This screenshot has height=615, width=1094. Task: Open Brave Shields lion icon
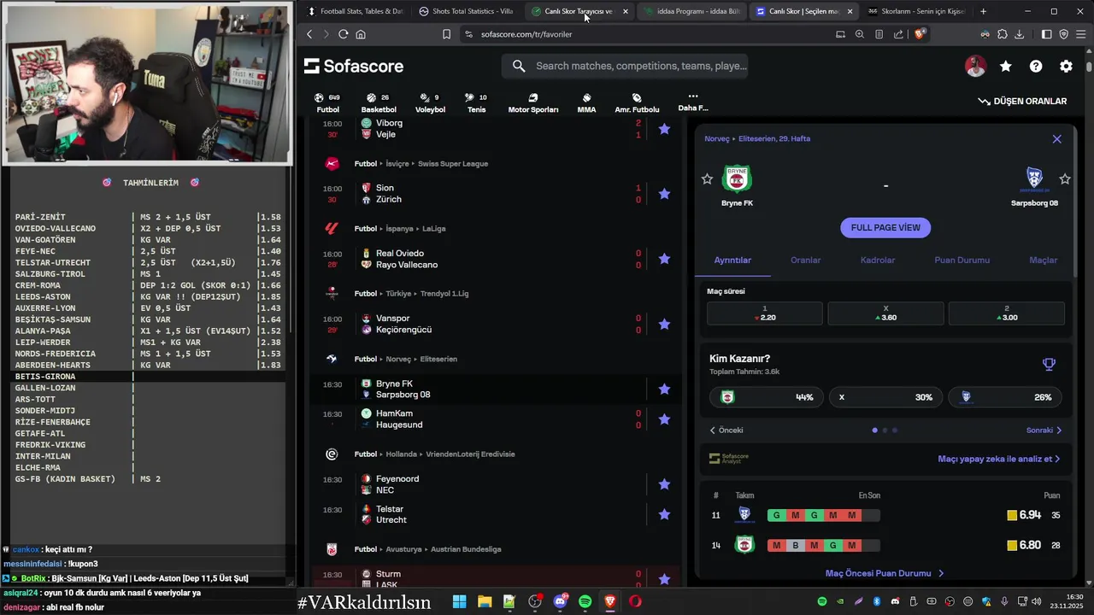click(x=920, y=34)
